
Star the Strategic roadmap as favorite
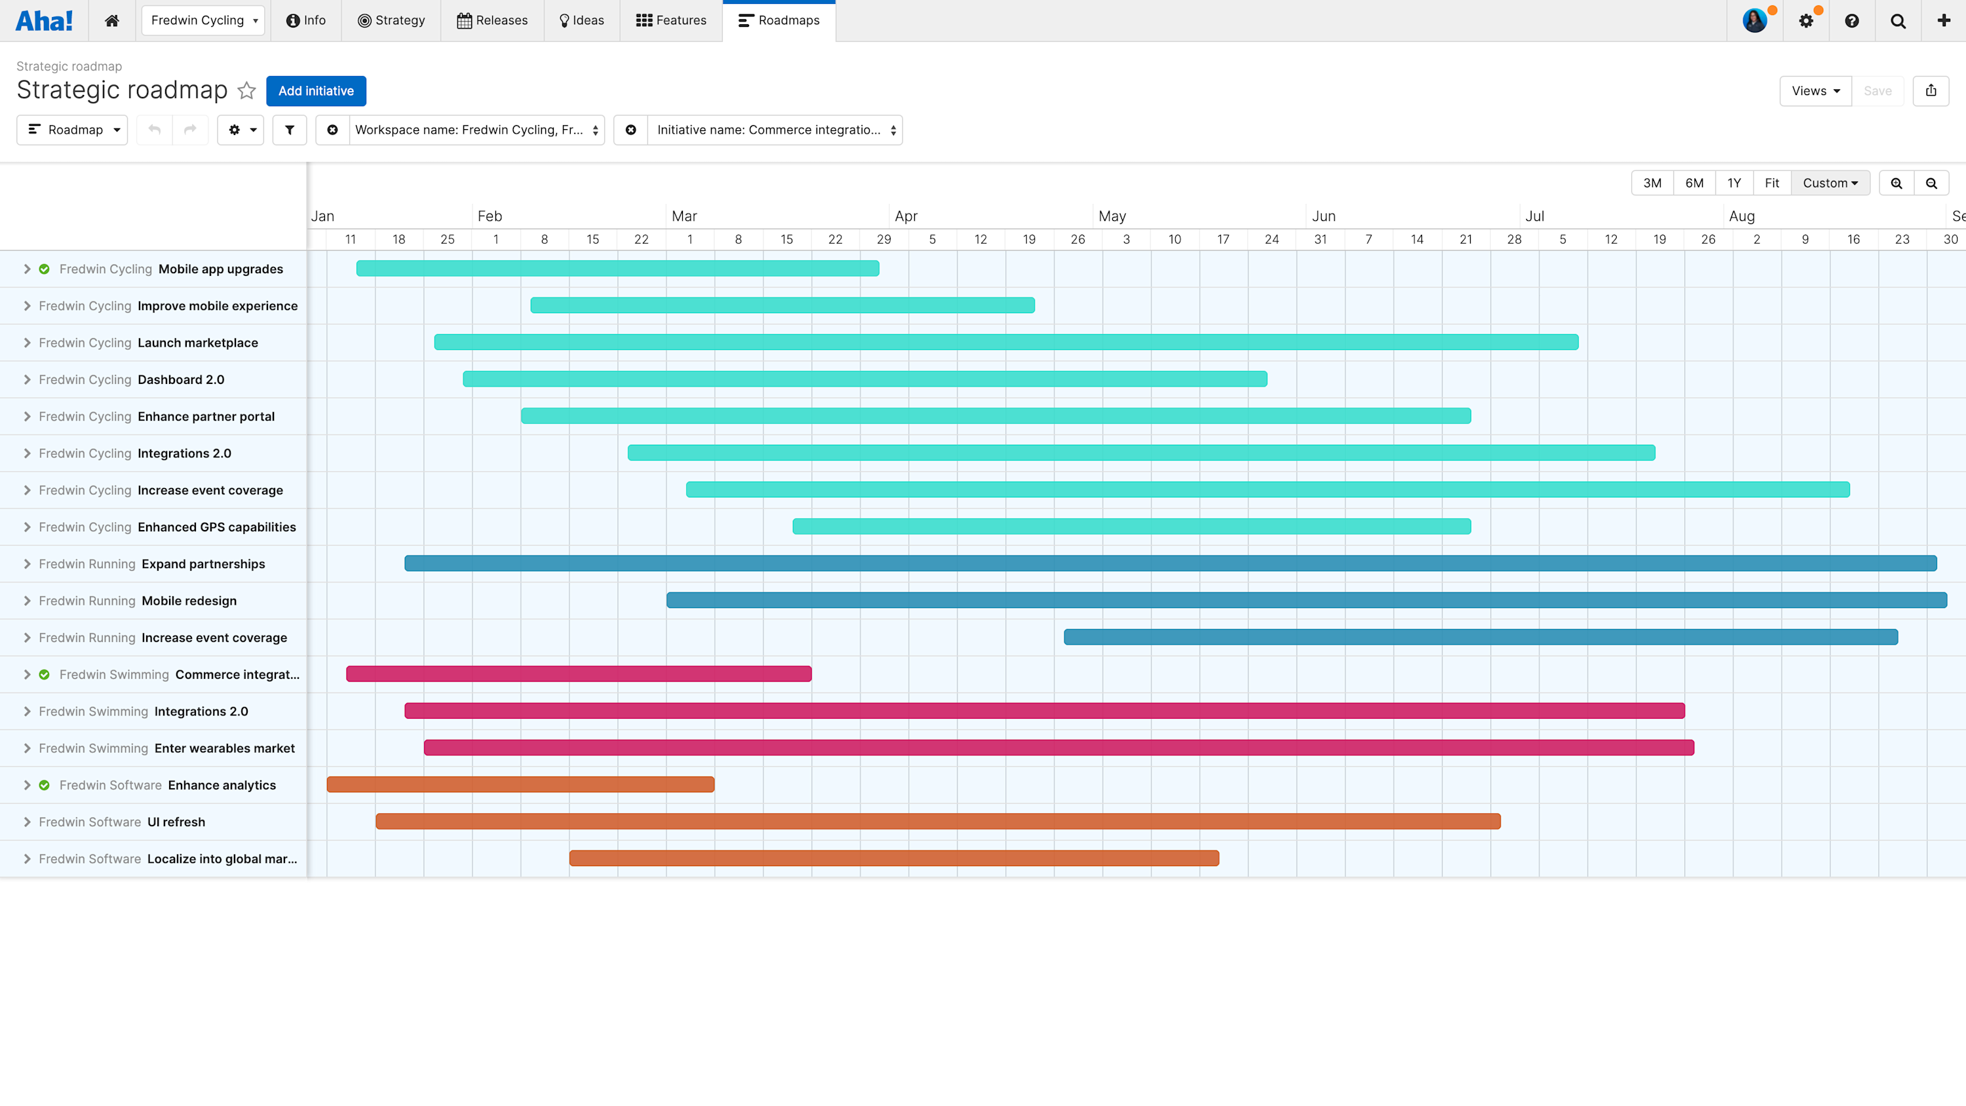coord(246,91)
